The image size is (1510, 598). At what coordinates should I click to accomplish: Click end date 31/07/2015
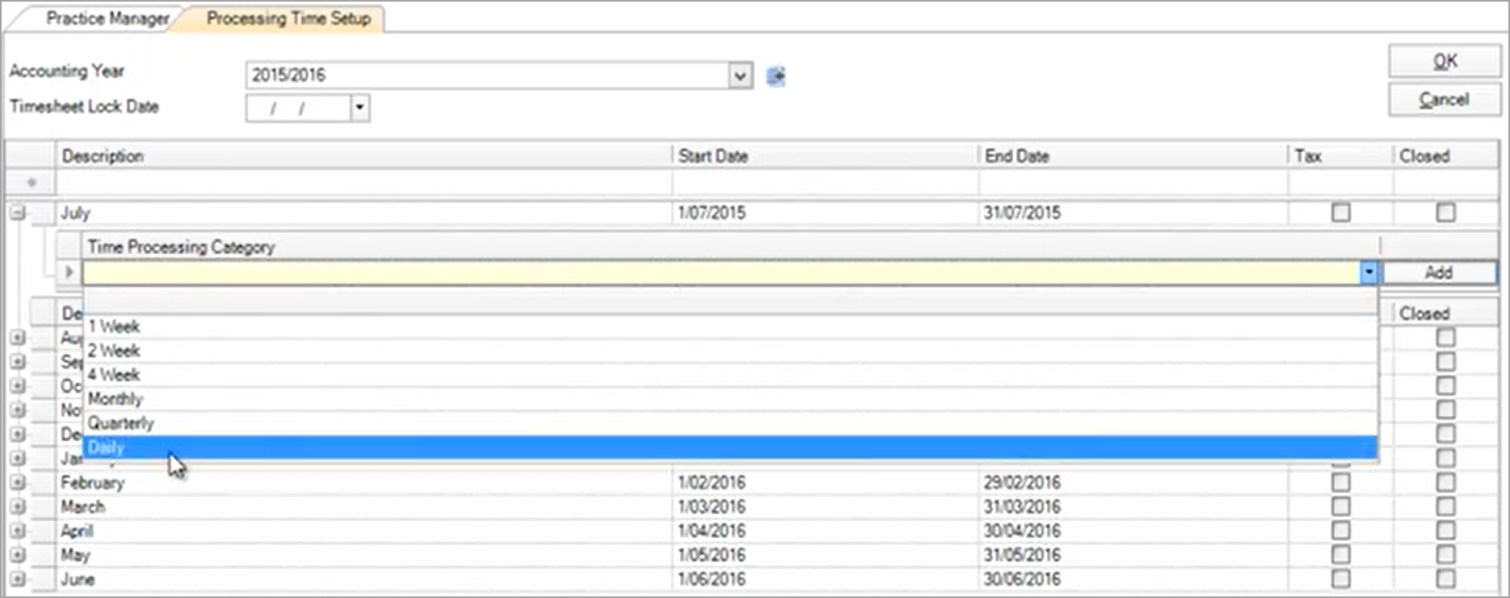[1022, 212]
